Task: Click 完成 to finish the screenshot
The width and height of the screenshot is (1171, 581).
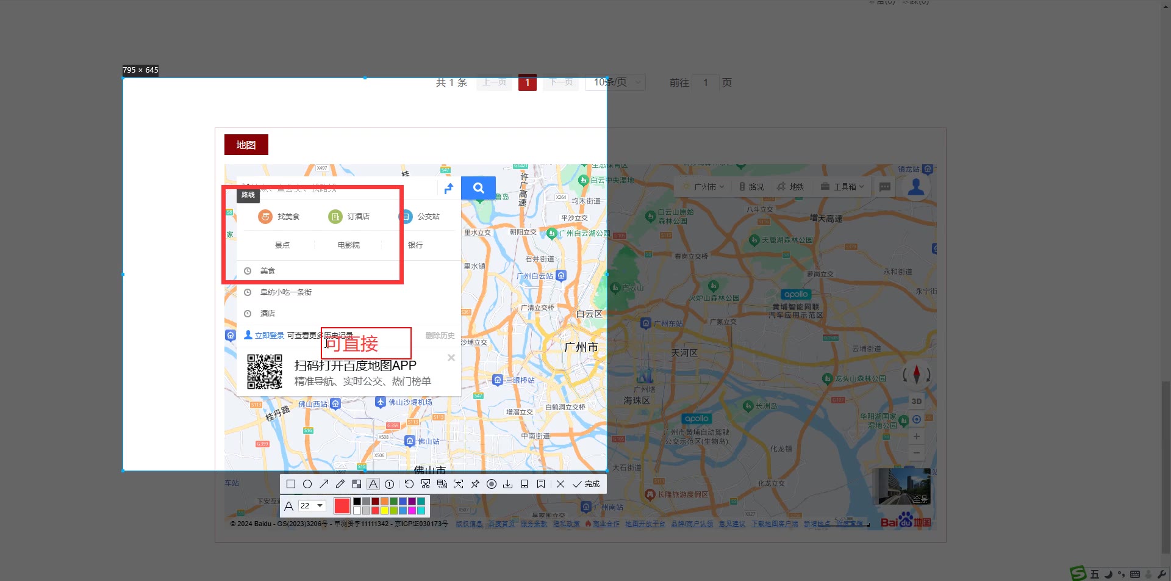Action: pyautogui.click(x=586, y=484)
